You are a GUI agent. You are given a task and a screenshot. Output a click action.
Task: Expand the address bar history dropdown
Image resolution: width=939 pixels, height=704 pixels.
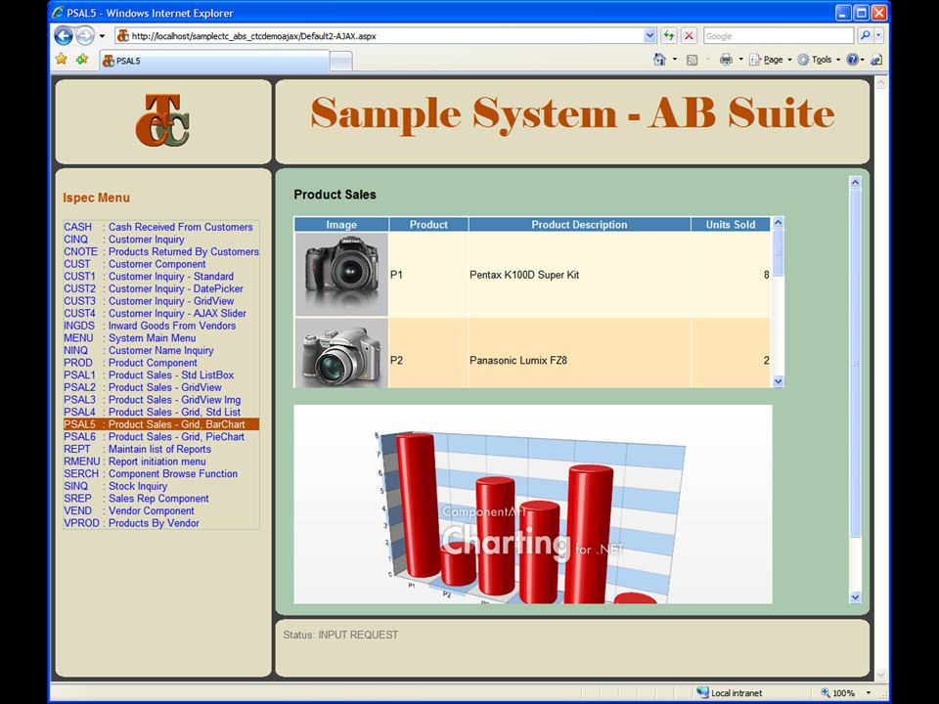(650, 36)
